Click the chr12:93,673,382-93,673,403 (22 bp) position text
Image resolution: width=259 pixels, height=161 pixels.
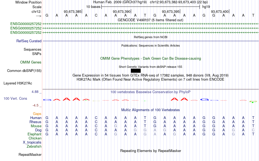pyautogui.click(x=179, y=2)
